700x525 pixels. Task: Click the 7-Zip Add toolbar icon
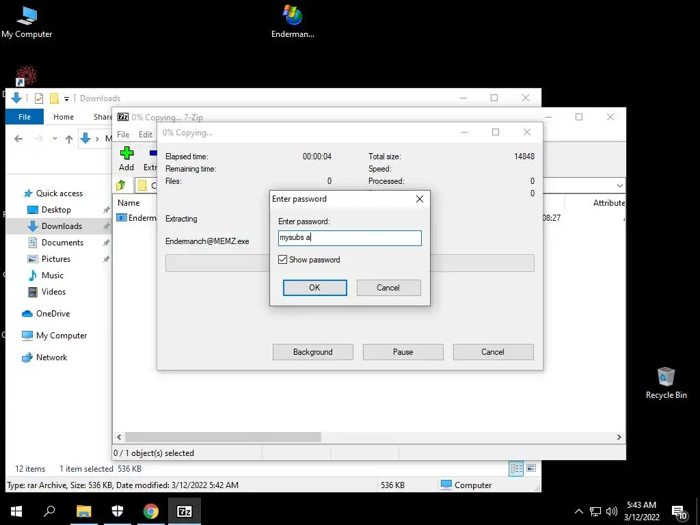[126, 159]
